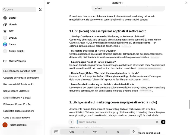The image size is (190, 135).
Task: Click bold title 'Marketing Strategies of Harley-Davidson'
Action: click(x=94, y=51)
